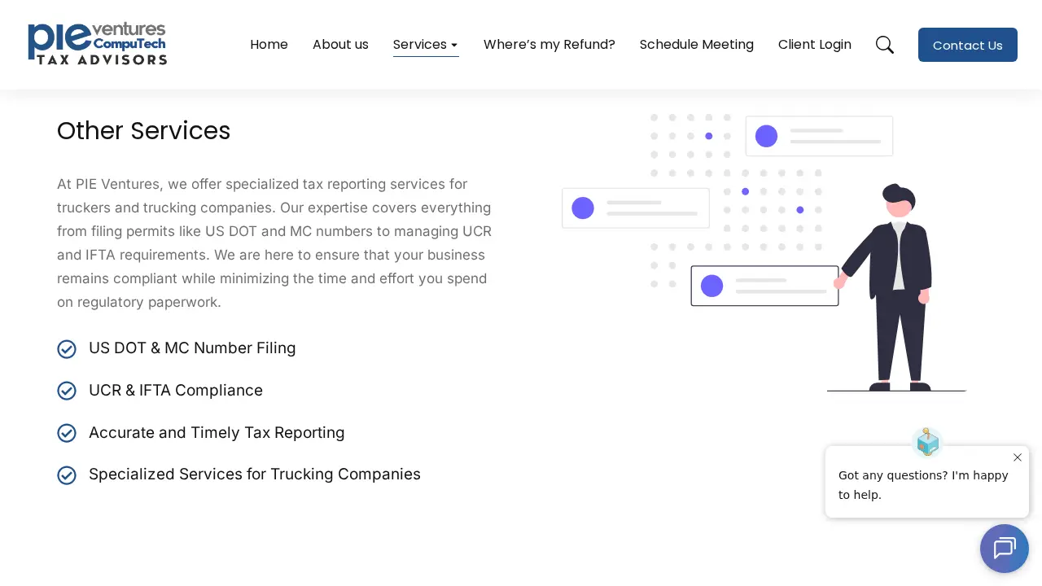Open the search magnifier icon
The width and height of the screenshot is (1042, 586).
(885, 45)
